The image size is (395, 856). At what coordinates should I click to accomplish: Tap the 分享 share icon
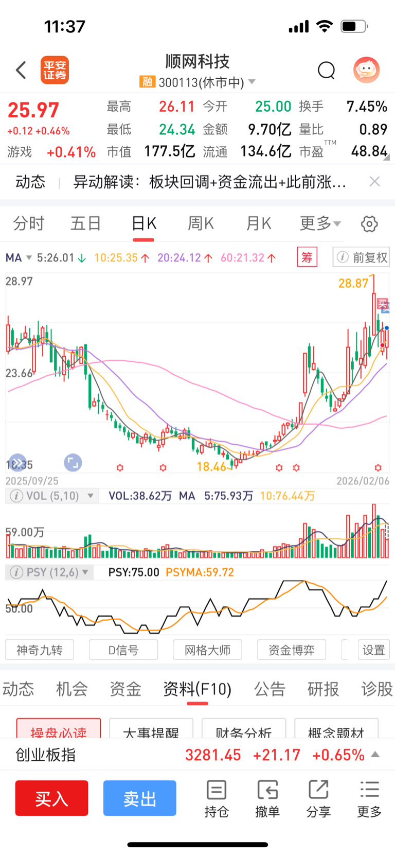(318, 799)
